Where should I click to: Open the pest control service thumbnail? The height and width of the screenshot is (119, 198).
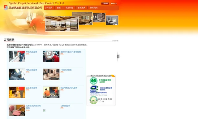17,56
